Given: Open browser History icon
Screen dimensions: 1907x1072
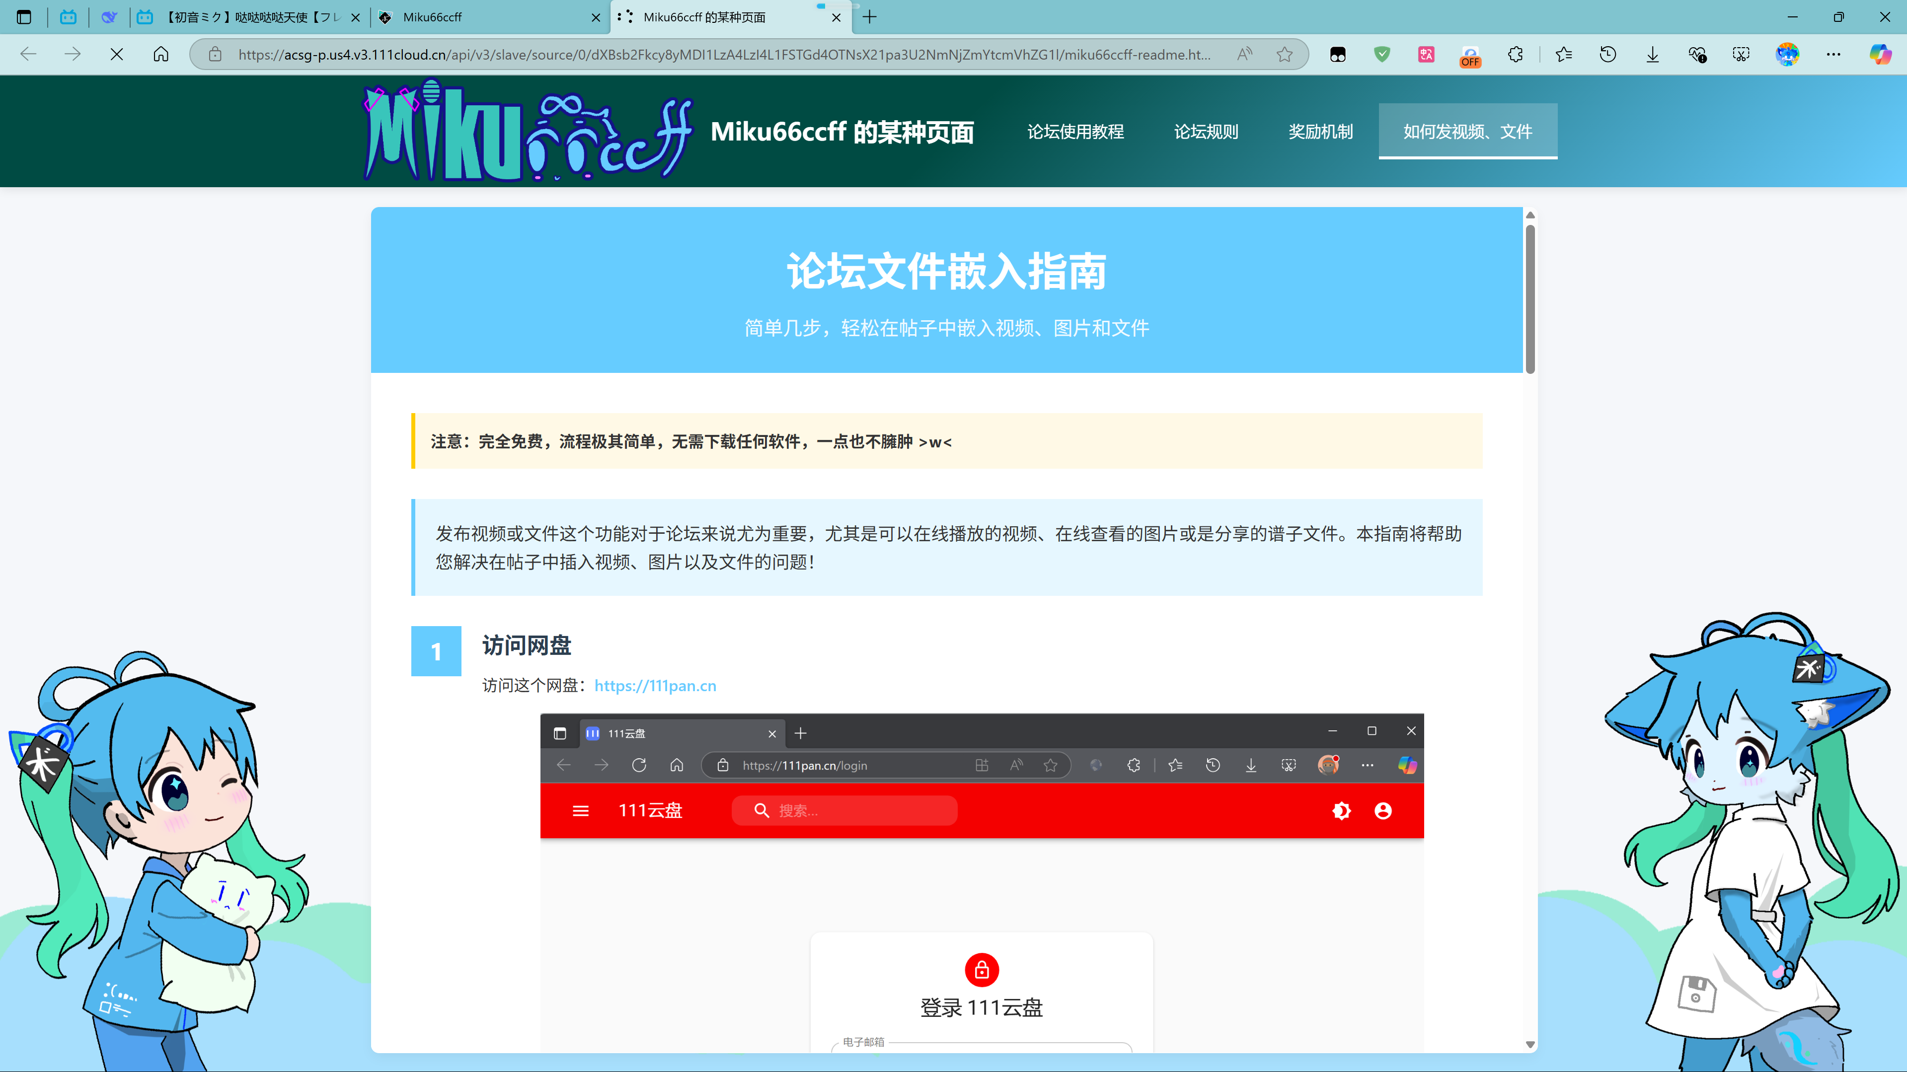Looking at the screenshot, I should tap(1607, 54).
